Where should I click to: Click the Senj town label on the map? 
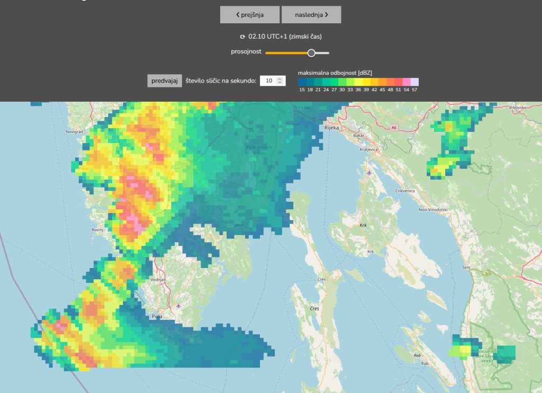click(466, 267)
